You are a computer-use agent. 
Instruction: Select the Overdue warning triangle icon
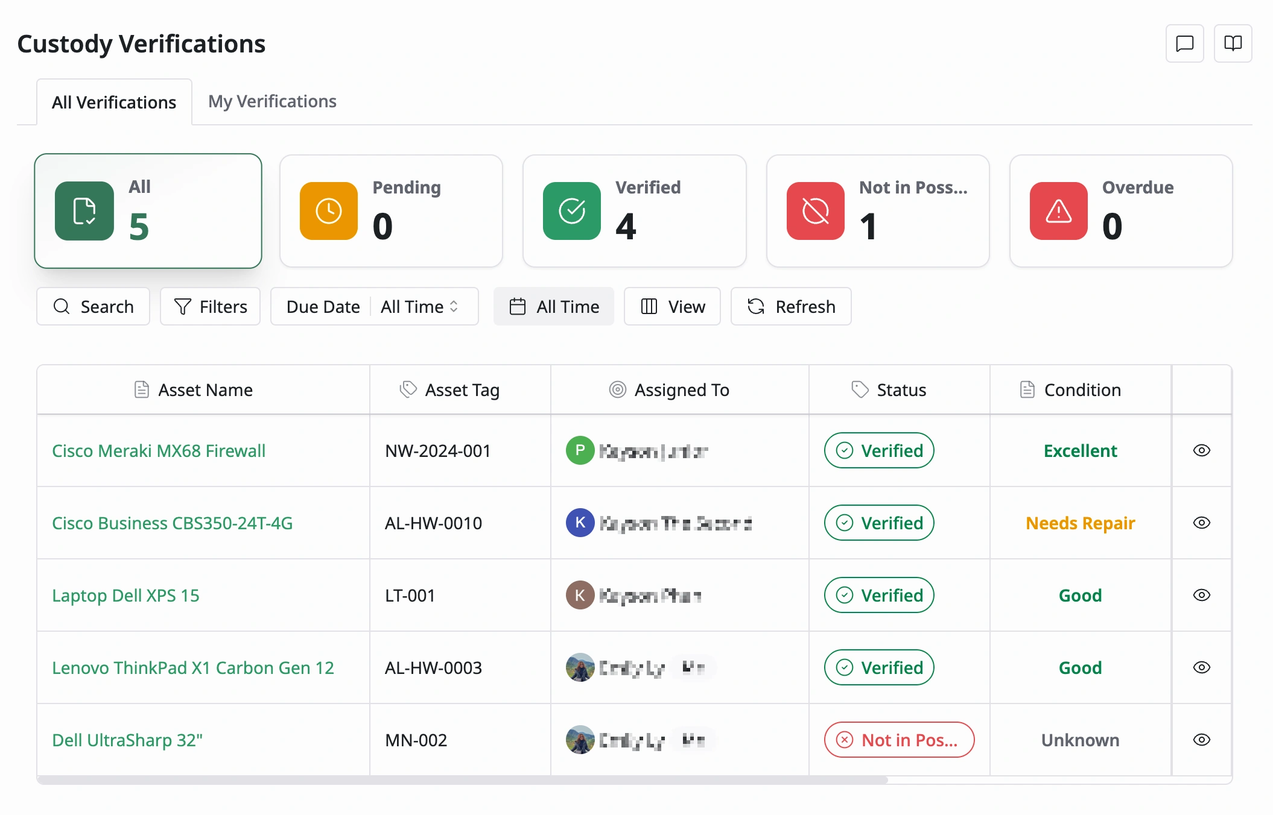click(1059, 211)
